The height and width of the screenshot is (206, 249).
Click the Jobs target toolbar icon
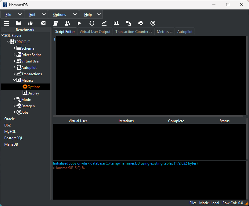(153, 23)
